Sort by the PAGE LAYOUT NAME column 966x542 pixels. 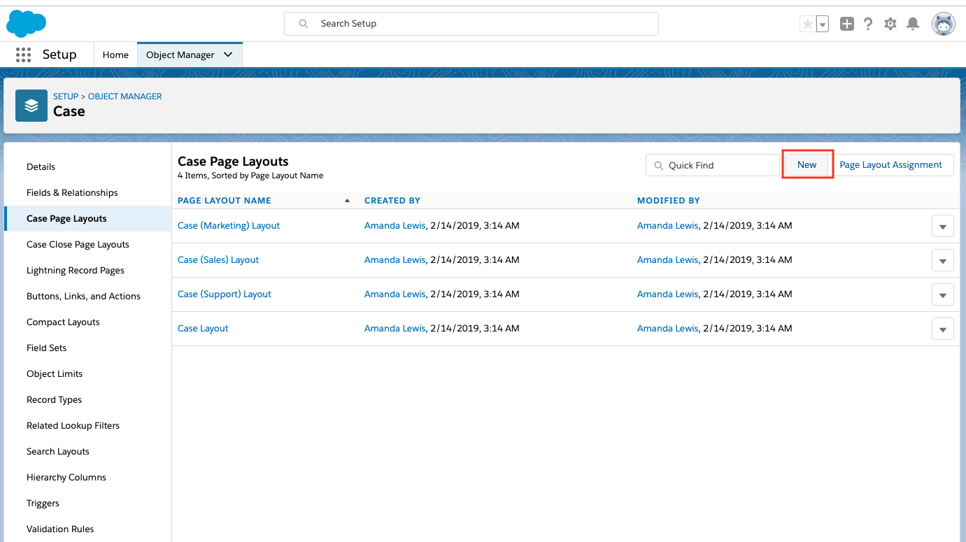pos(225,201)
